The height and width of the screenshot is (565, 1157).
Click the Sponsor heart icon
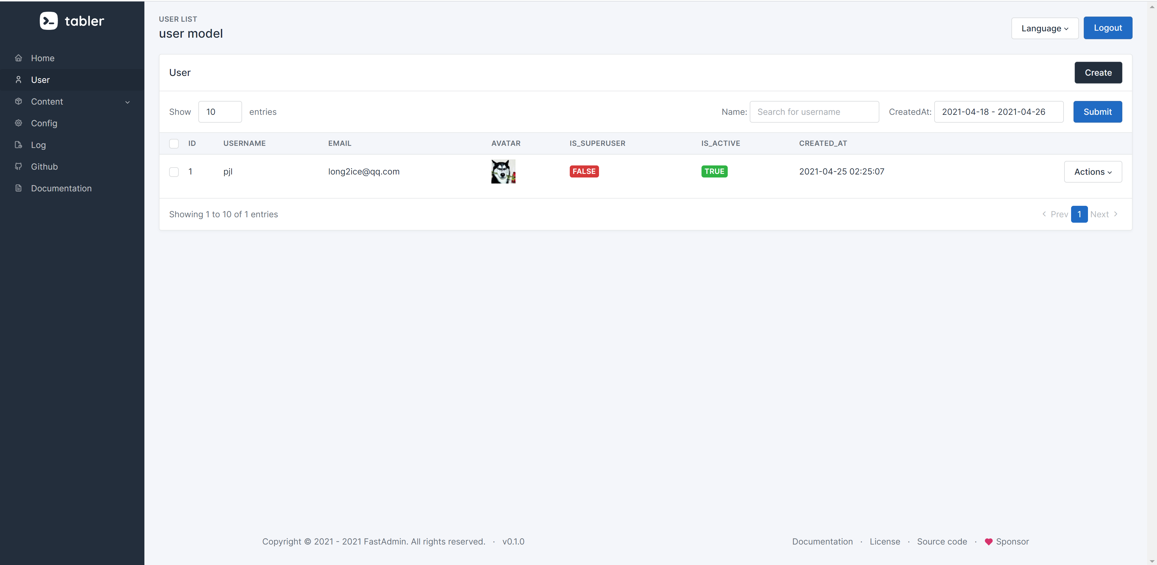coord(988,541)
